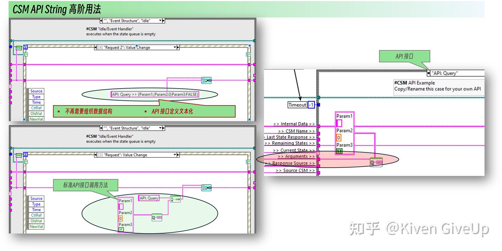Select the Source event data node in the Request diagram
This screenshot has width=502, height=251.
pyautogui.click(x=36, y=198)
